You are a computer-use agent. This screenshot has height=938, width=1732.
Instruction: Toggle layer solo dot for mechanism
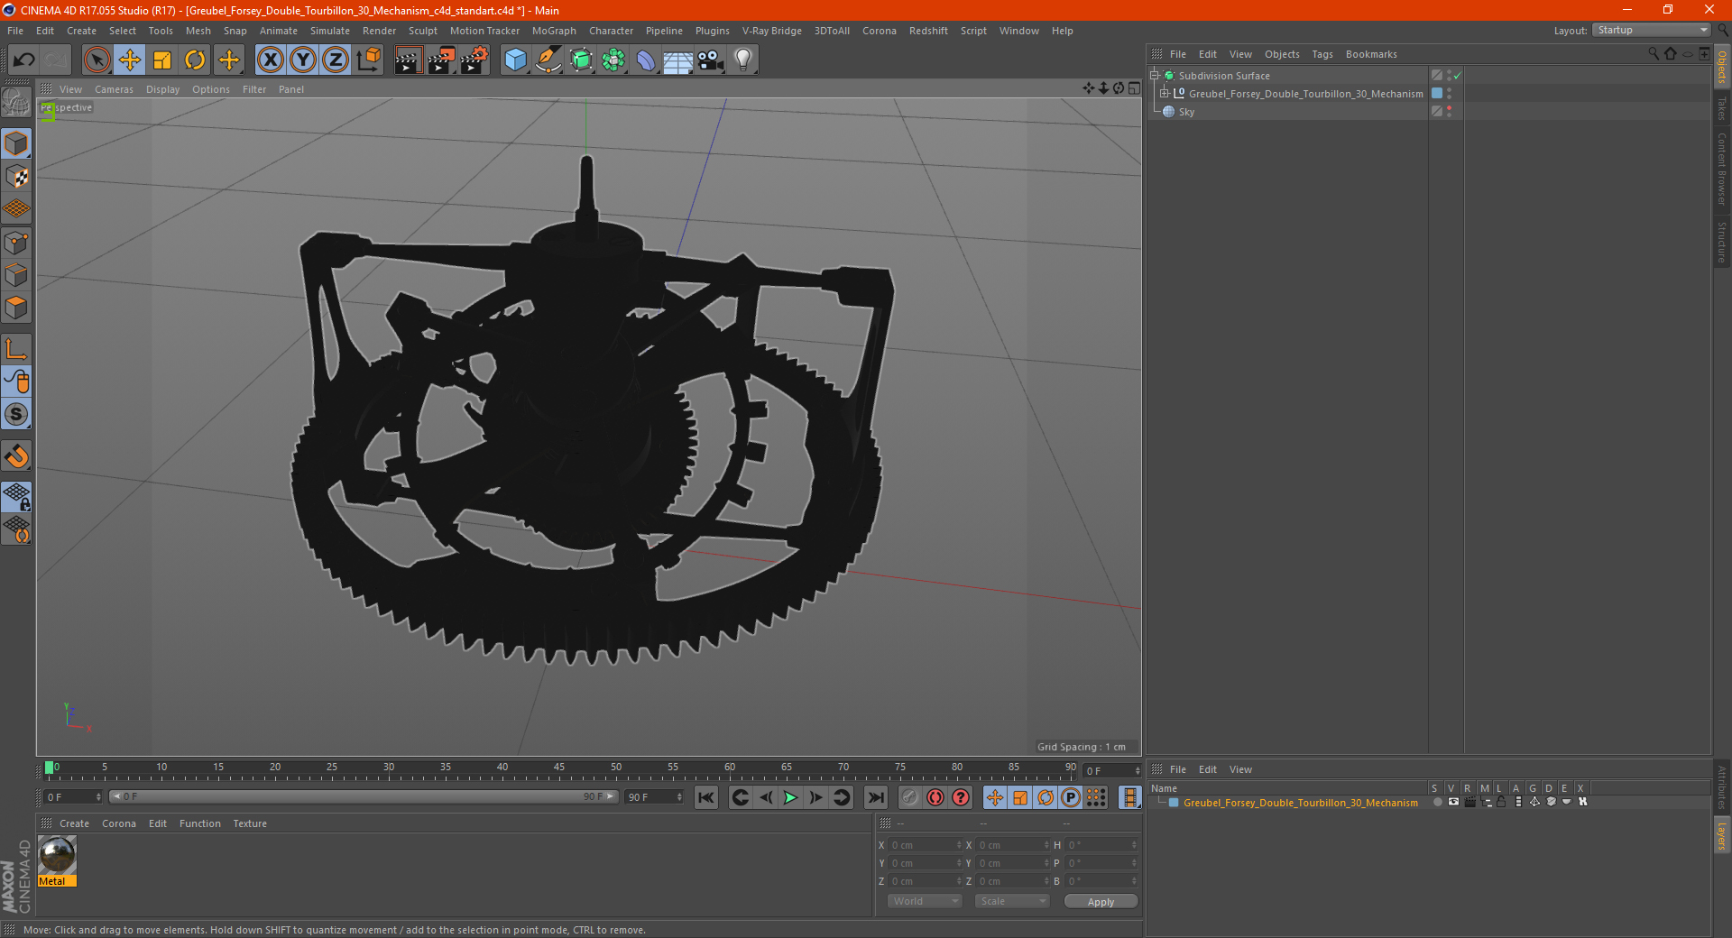point(1436,802)
